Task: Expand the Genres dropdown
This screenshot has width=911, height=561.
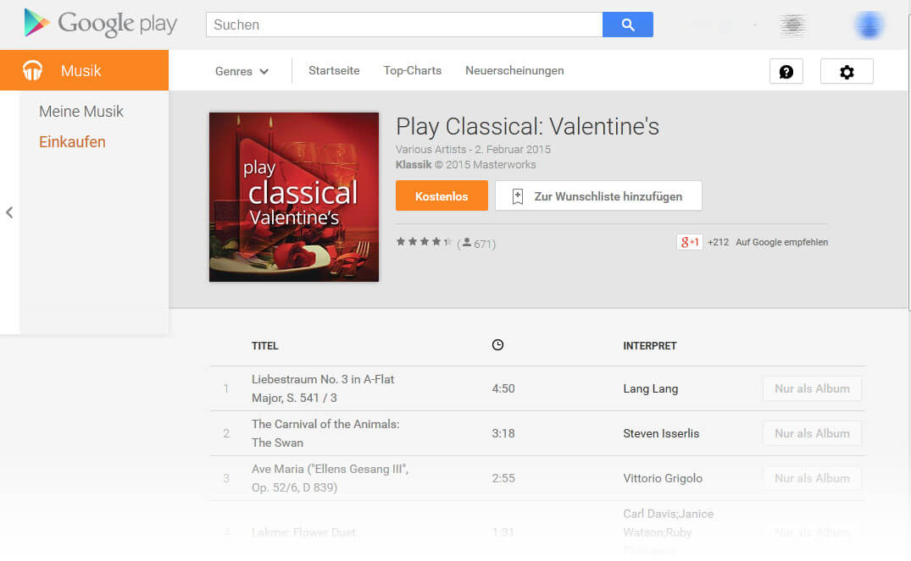Action: click(242, 71)
